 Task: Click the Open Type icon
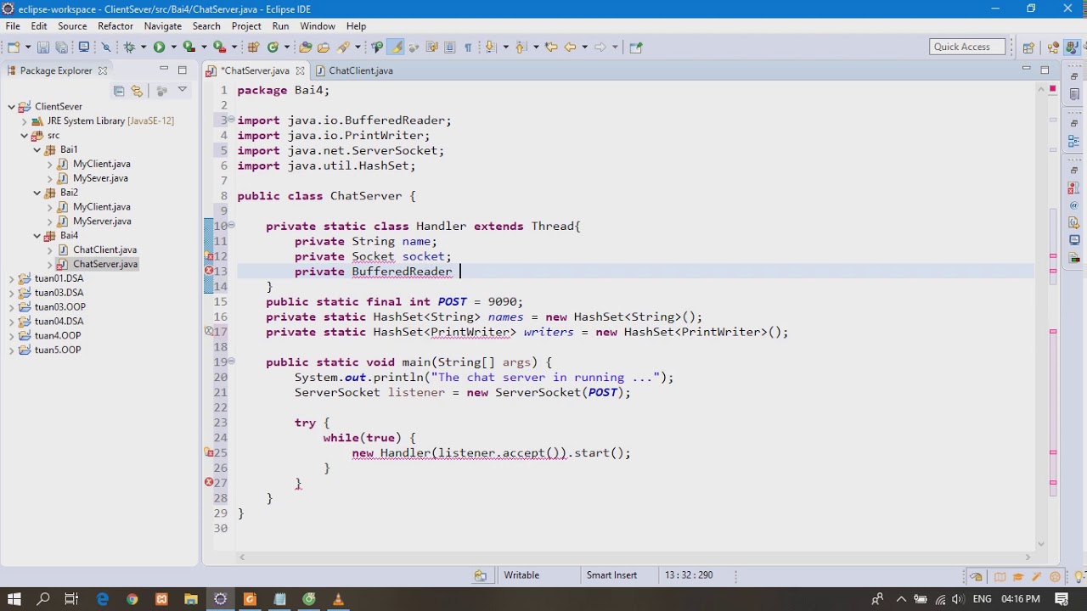(306, 48)
